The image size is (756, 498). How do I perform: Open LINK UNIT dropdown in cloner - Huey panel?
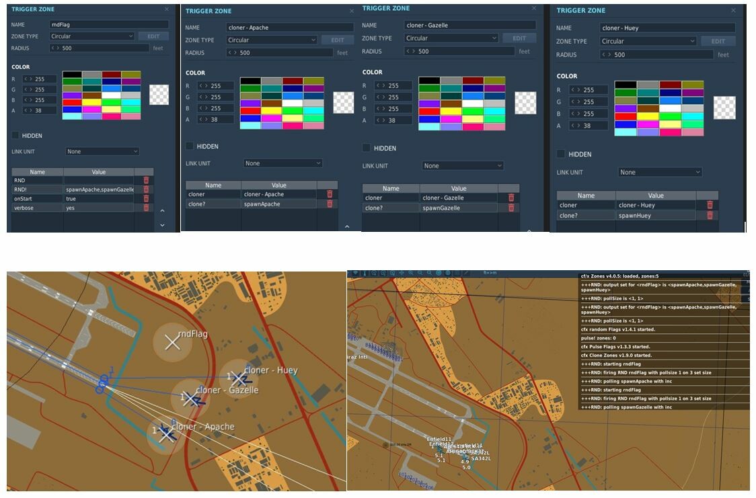click(660, 172)
